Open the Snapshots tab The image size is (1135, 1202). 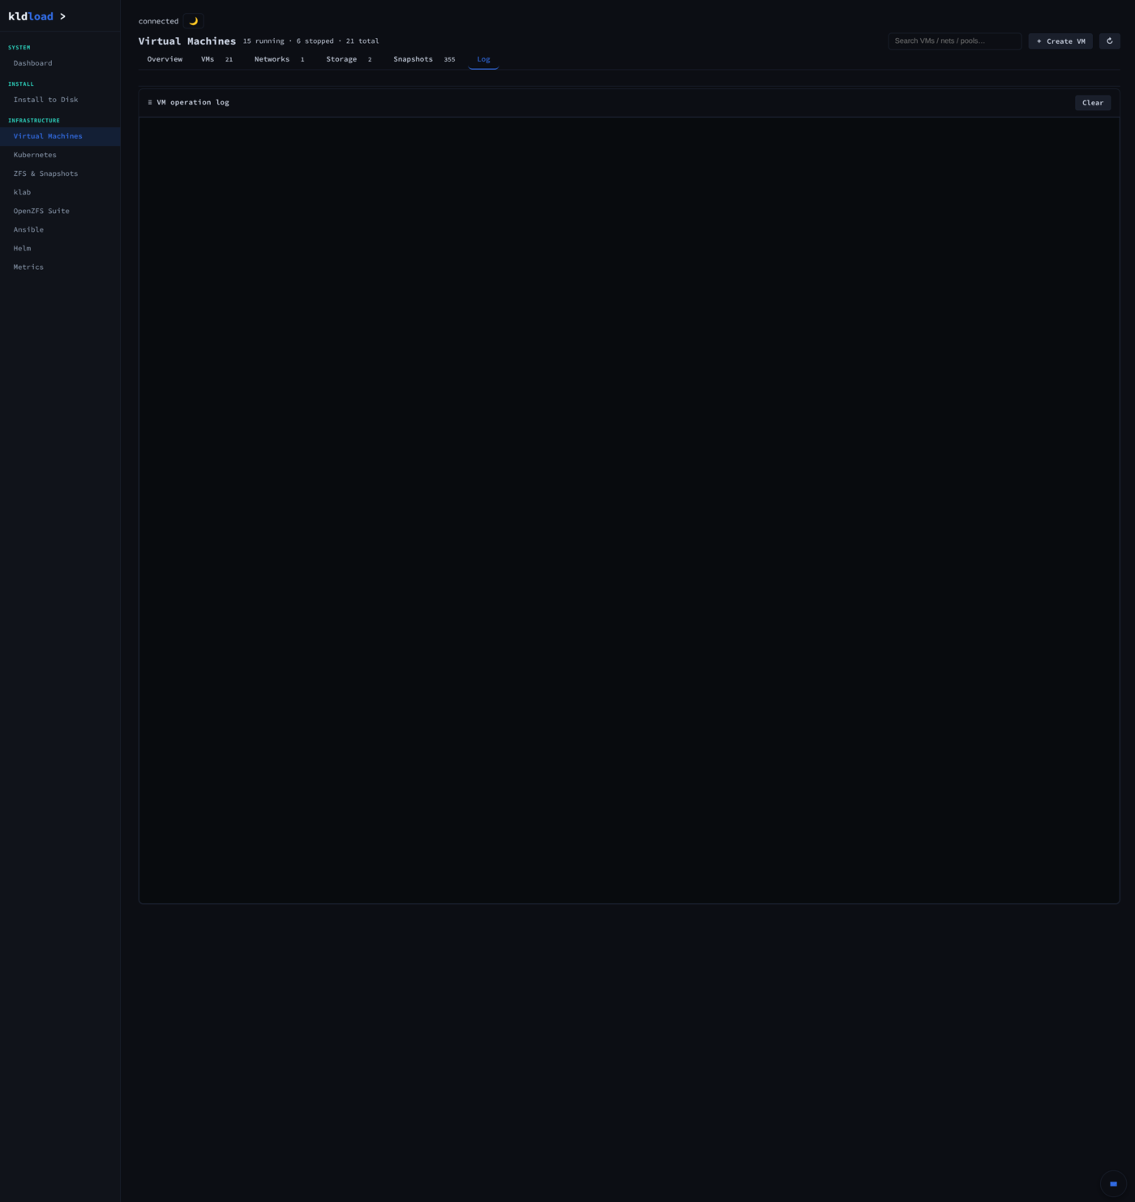click(x=424, y=59)
